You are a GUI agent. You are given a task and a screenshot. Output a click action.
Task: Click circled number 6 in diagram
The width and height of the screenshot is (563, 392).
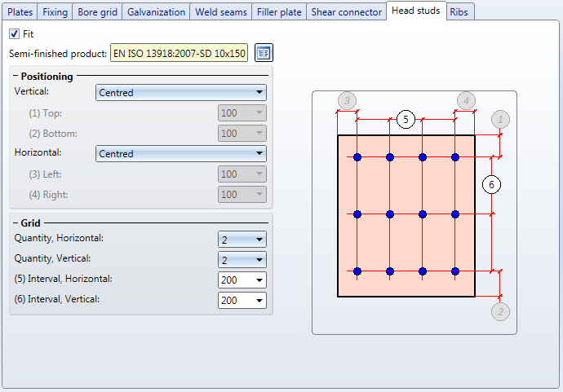[491, 185]
